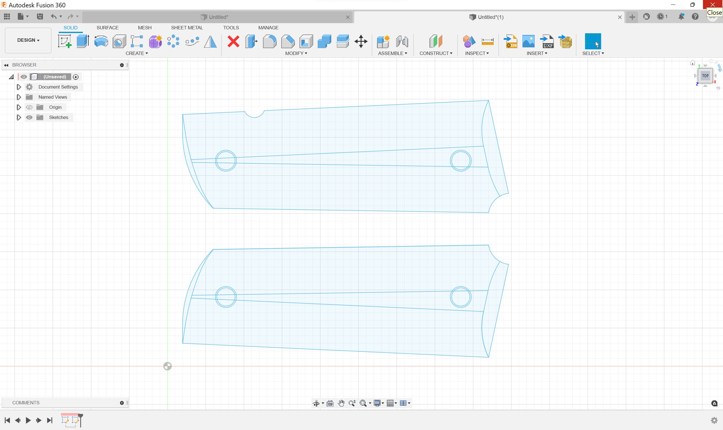
Task: Select the Extrude tool
Action: pyautogui.click(x=83, y=41)
